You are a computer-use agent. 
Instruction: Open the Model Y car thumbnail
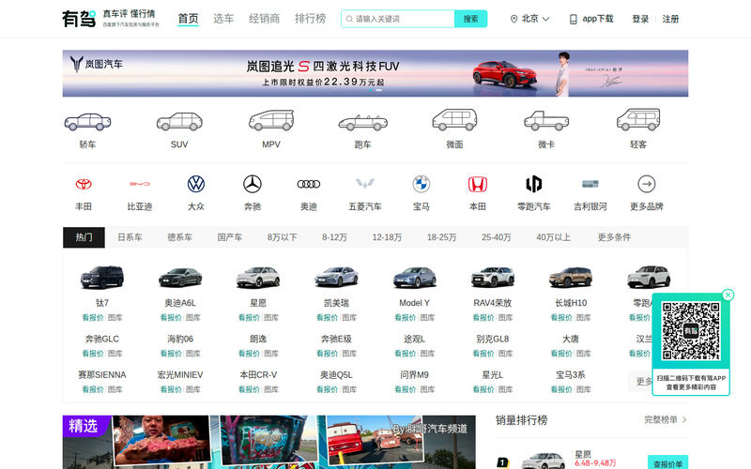[x=414, y=277]
